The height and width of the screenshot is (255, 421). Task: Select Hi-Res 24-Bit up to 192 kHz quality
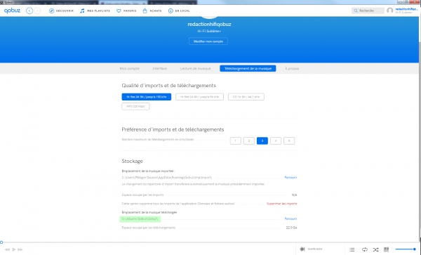147,97
